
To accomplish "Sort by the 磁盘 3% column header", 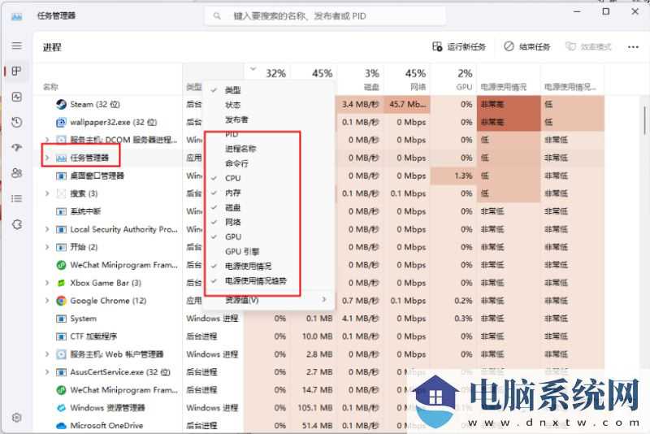I will click(x=360, y=80).
